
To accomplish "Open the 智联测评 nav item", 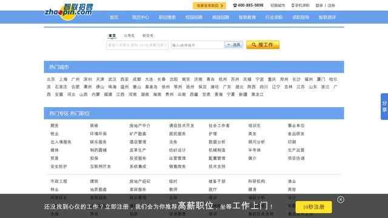I will 327,18.
